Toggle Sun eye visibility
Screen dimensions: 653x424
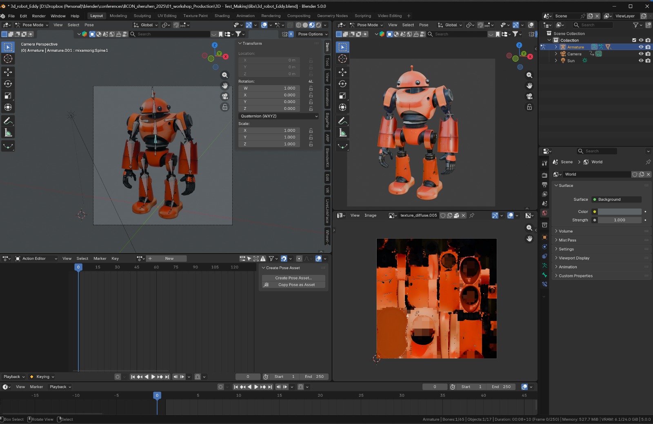pyautogui.click(x=641, y=61)
